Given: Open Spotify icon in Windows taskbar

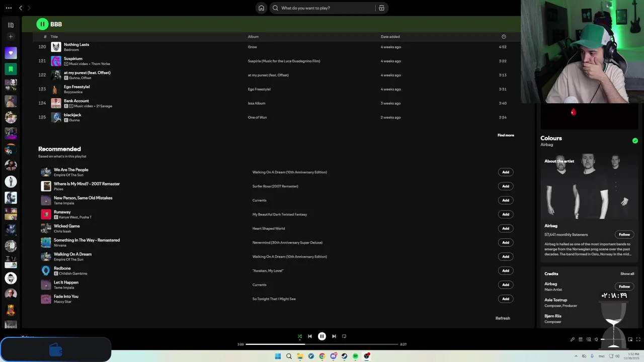Looking at the screenshot, I should pos(355,356).
